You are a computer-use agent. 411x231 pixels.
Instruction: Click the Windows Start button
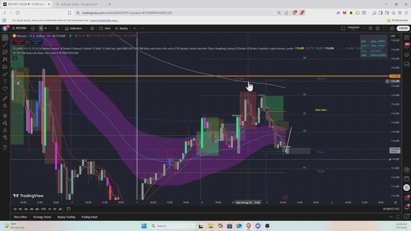coord(144,226)
